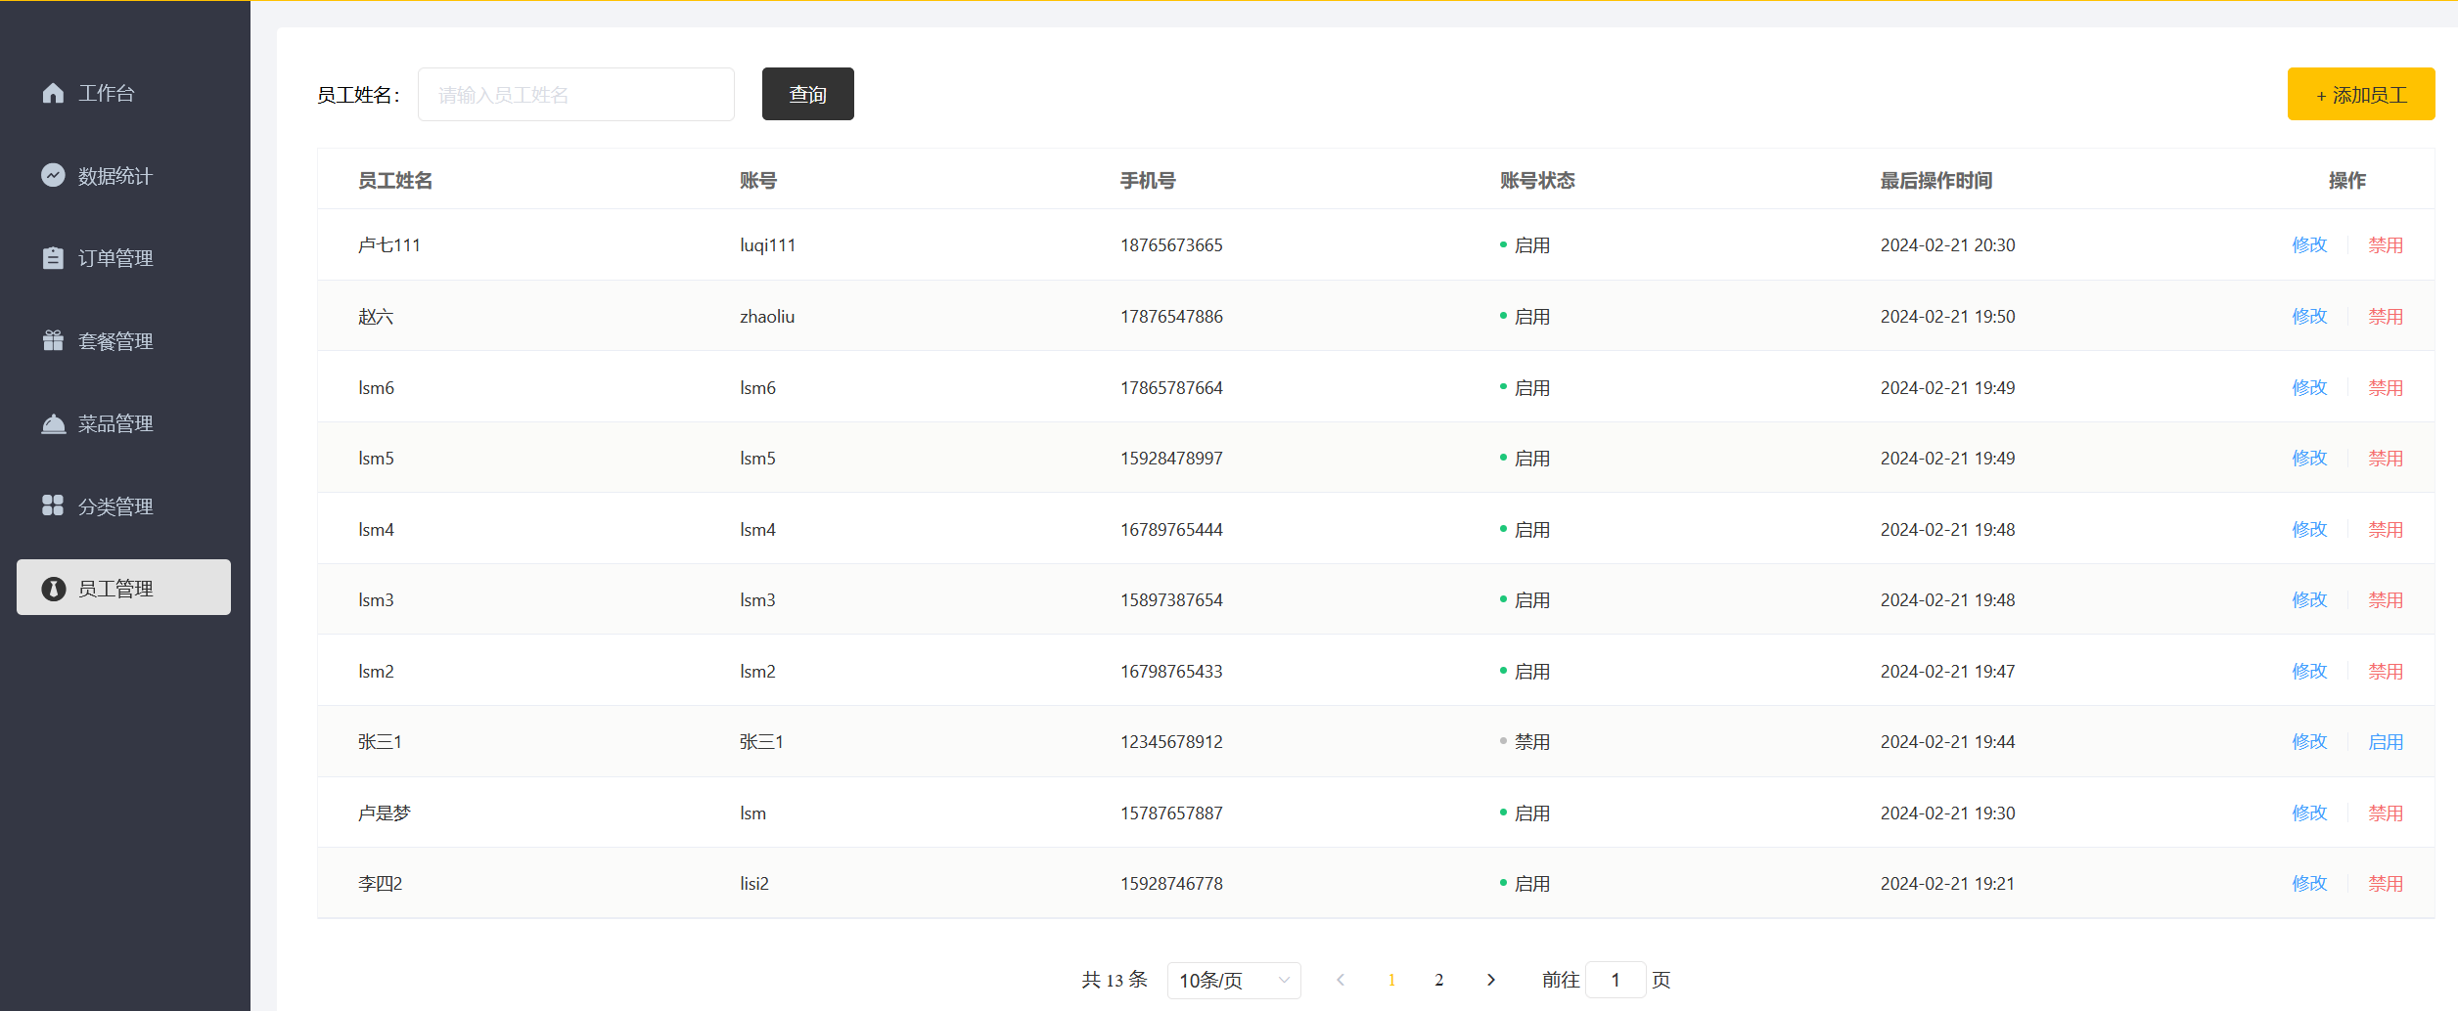Go to next page arrow

click(x=1490, y=980)
